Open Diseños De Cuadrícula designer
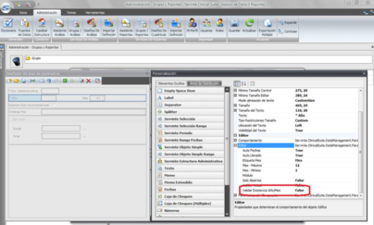374x225 pixels. coord(158,24)
